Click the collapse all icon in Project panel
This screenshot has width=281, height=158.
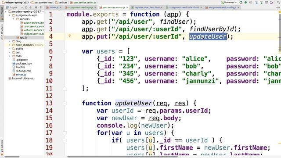tap(30, 7)
